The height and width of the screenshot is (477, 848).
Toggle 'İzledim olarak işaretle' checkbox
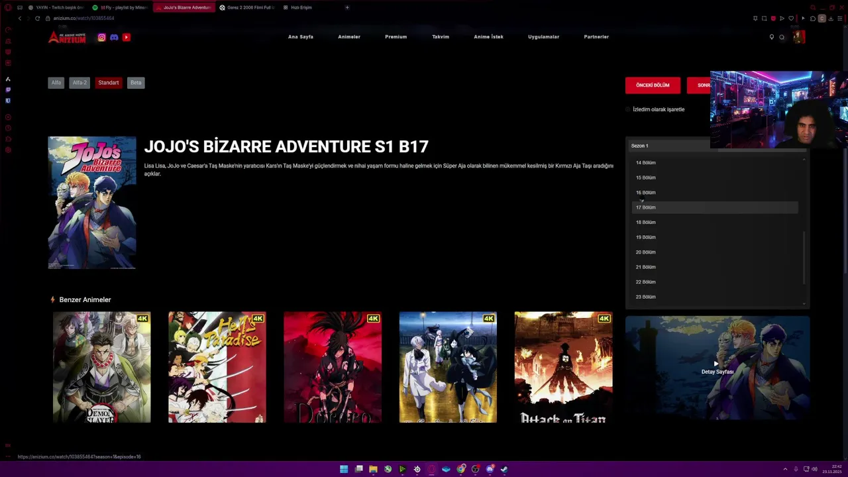point(628,109)
